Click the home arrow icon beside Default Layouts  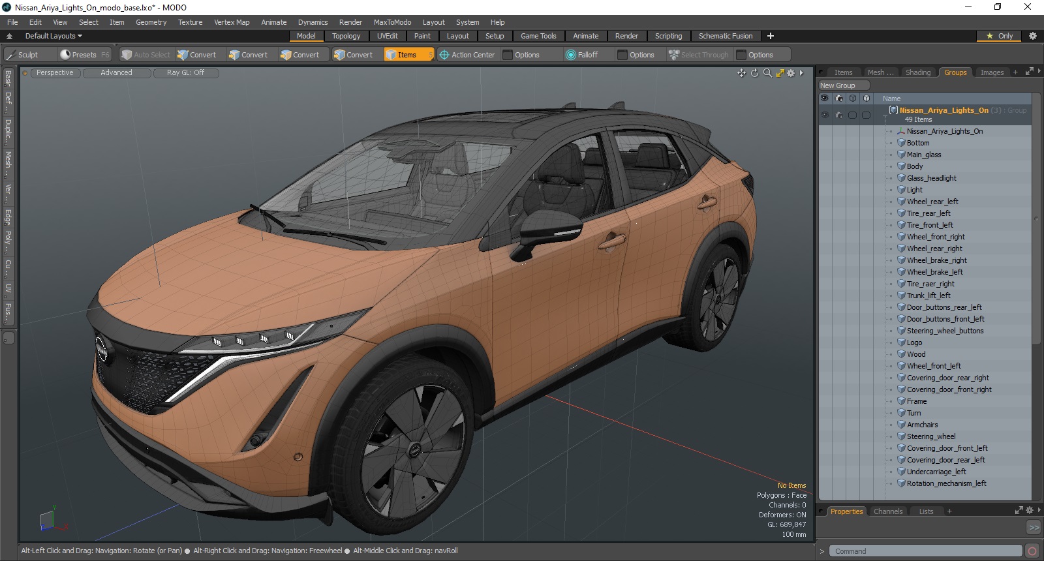click(9, 36)
